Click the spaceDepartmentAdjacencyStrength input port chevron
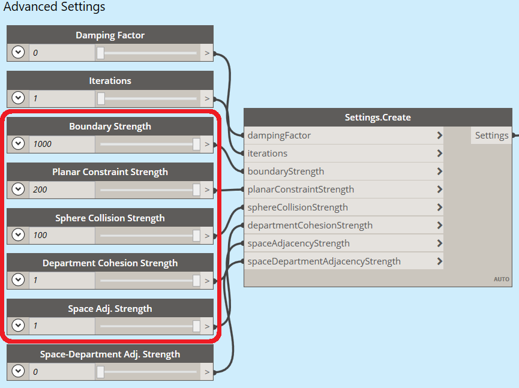 [x=440, y=261]
